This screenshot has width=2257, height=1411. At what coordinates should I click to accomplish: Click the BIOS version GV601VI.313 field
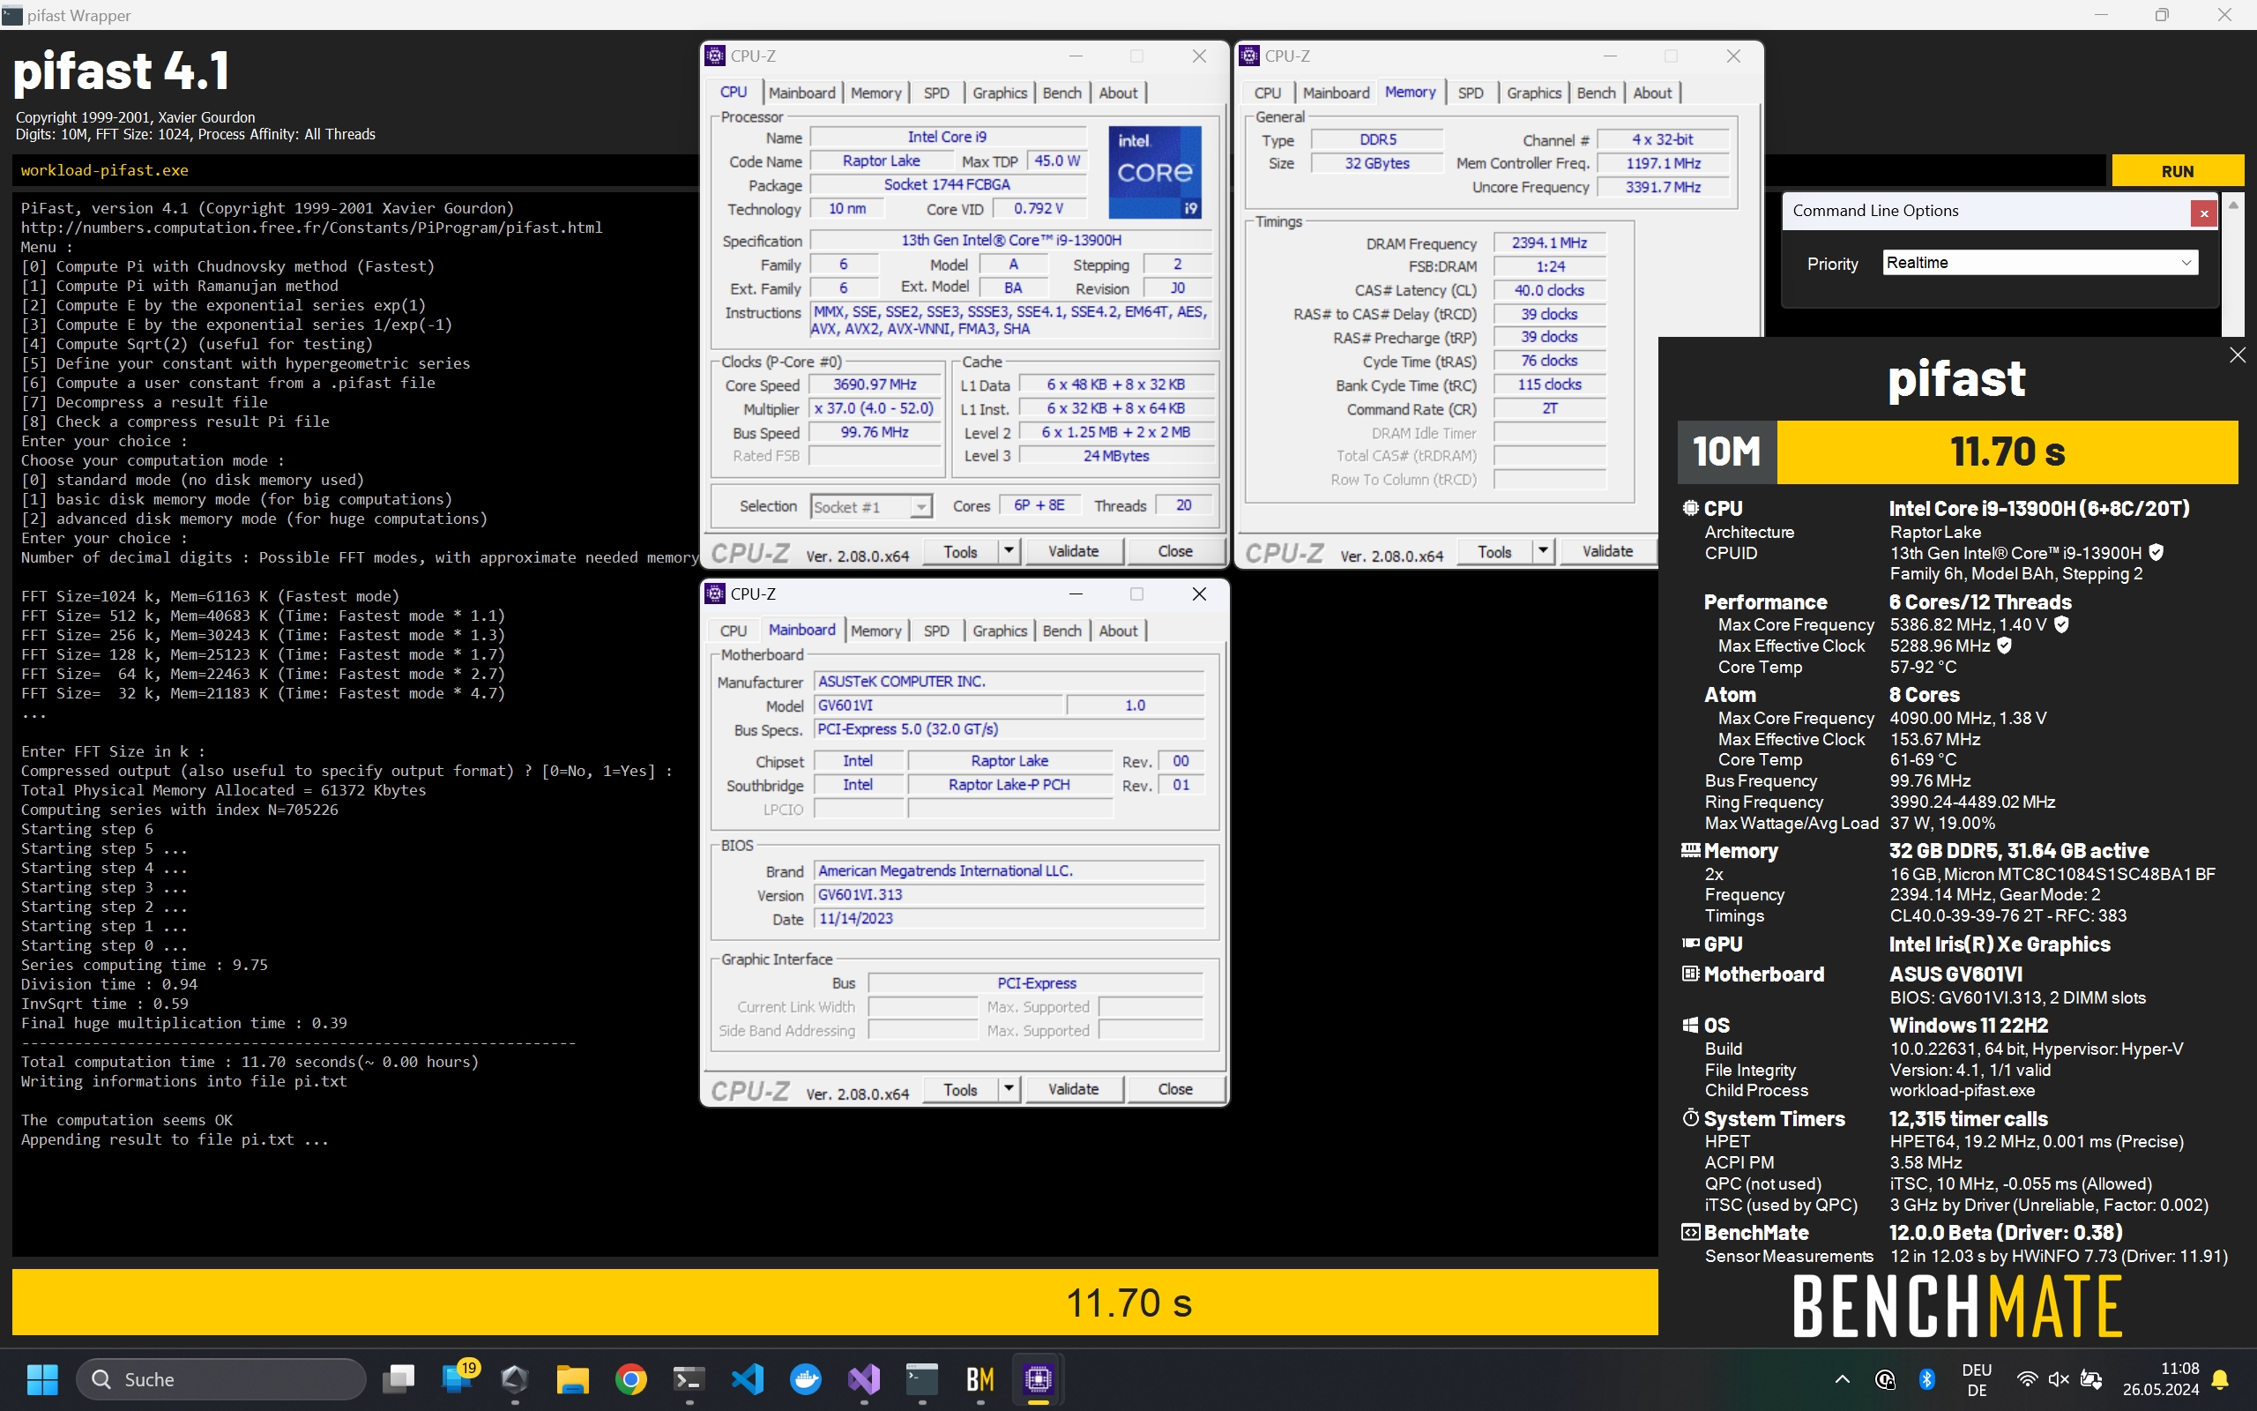pos(1009,894)
